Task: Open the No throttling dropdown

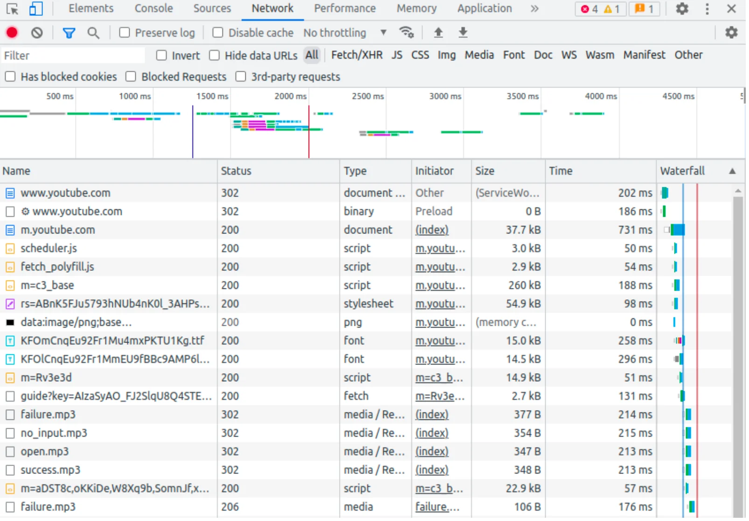Action: point(345,33)
